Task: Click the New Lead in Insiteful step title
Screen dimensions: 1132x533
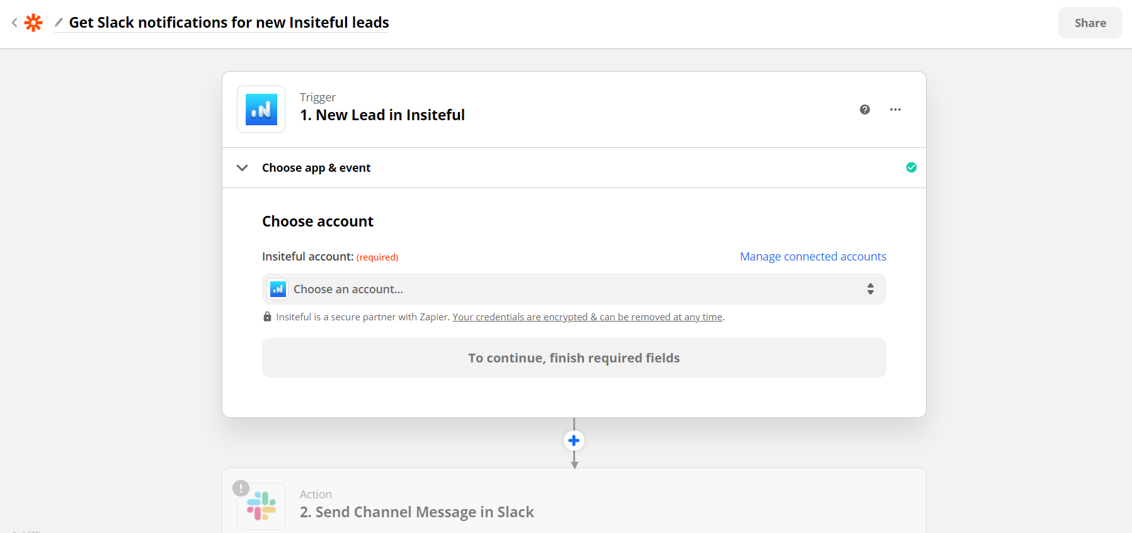Action: (x=382, y=115)
